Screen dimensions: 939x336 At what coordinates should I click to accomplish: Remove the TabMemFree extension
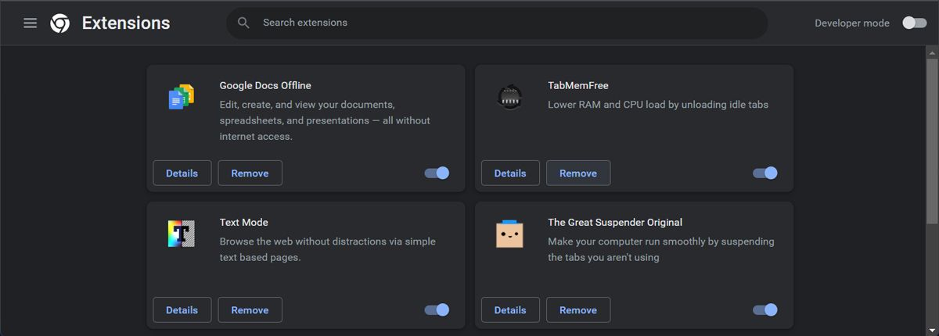(578, 173)
